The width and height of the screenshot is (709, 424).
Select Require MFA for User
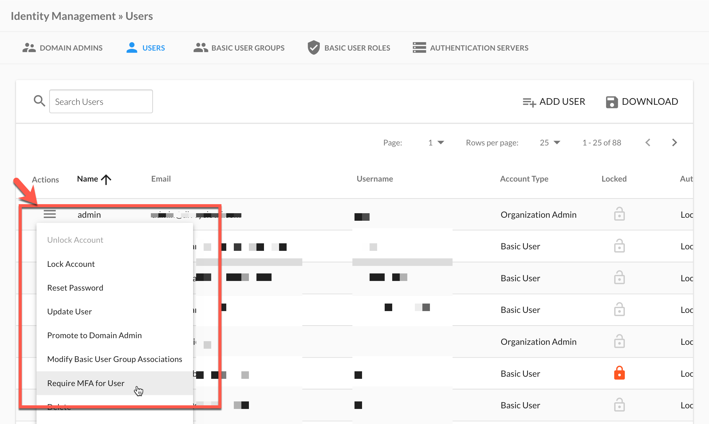[86, 383]
